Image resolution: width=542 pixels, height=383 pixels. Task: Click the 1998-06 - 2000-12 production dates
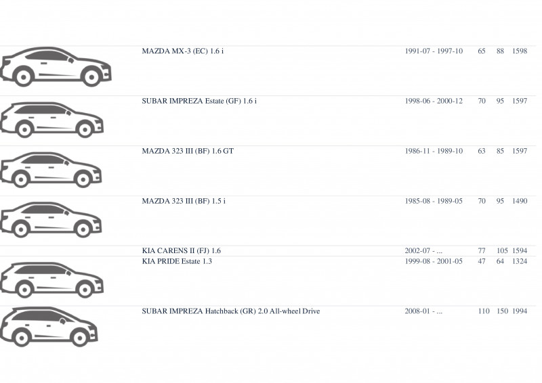click(x=434, y=102)
